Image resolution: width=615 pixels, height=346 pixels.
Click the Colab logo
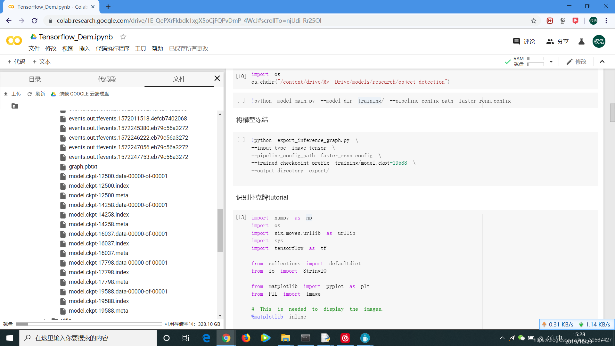(x=13, y=41)
